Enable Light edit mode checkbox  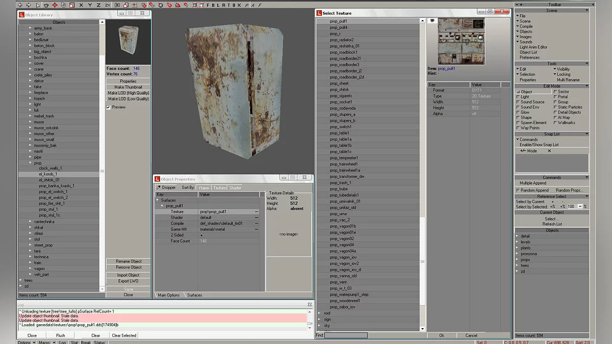click(518, 97)
